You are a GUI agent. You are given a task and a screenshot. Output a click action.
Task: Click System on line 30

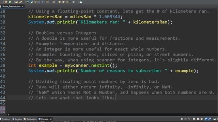36,22
